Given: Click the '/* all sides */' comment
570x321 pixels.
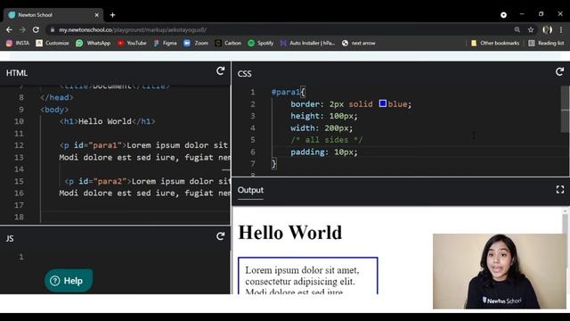Looking at the screenshot, I should [327, 140].
